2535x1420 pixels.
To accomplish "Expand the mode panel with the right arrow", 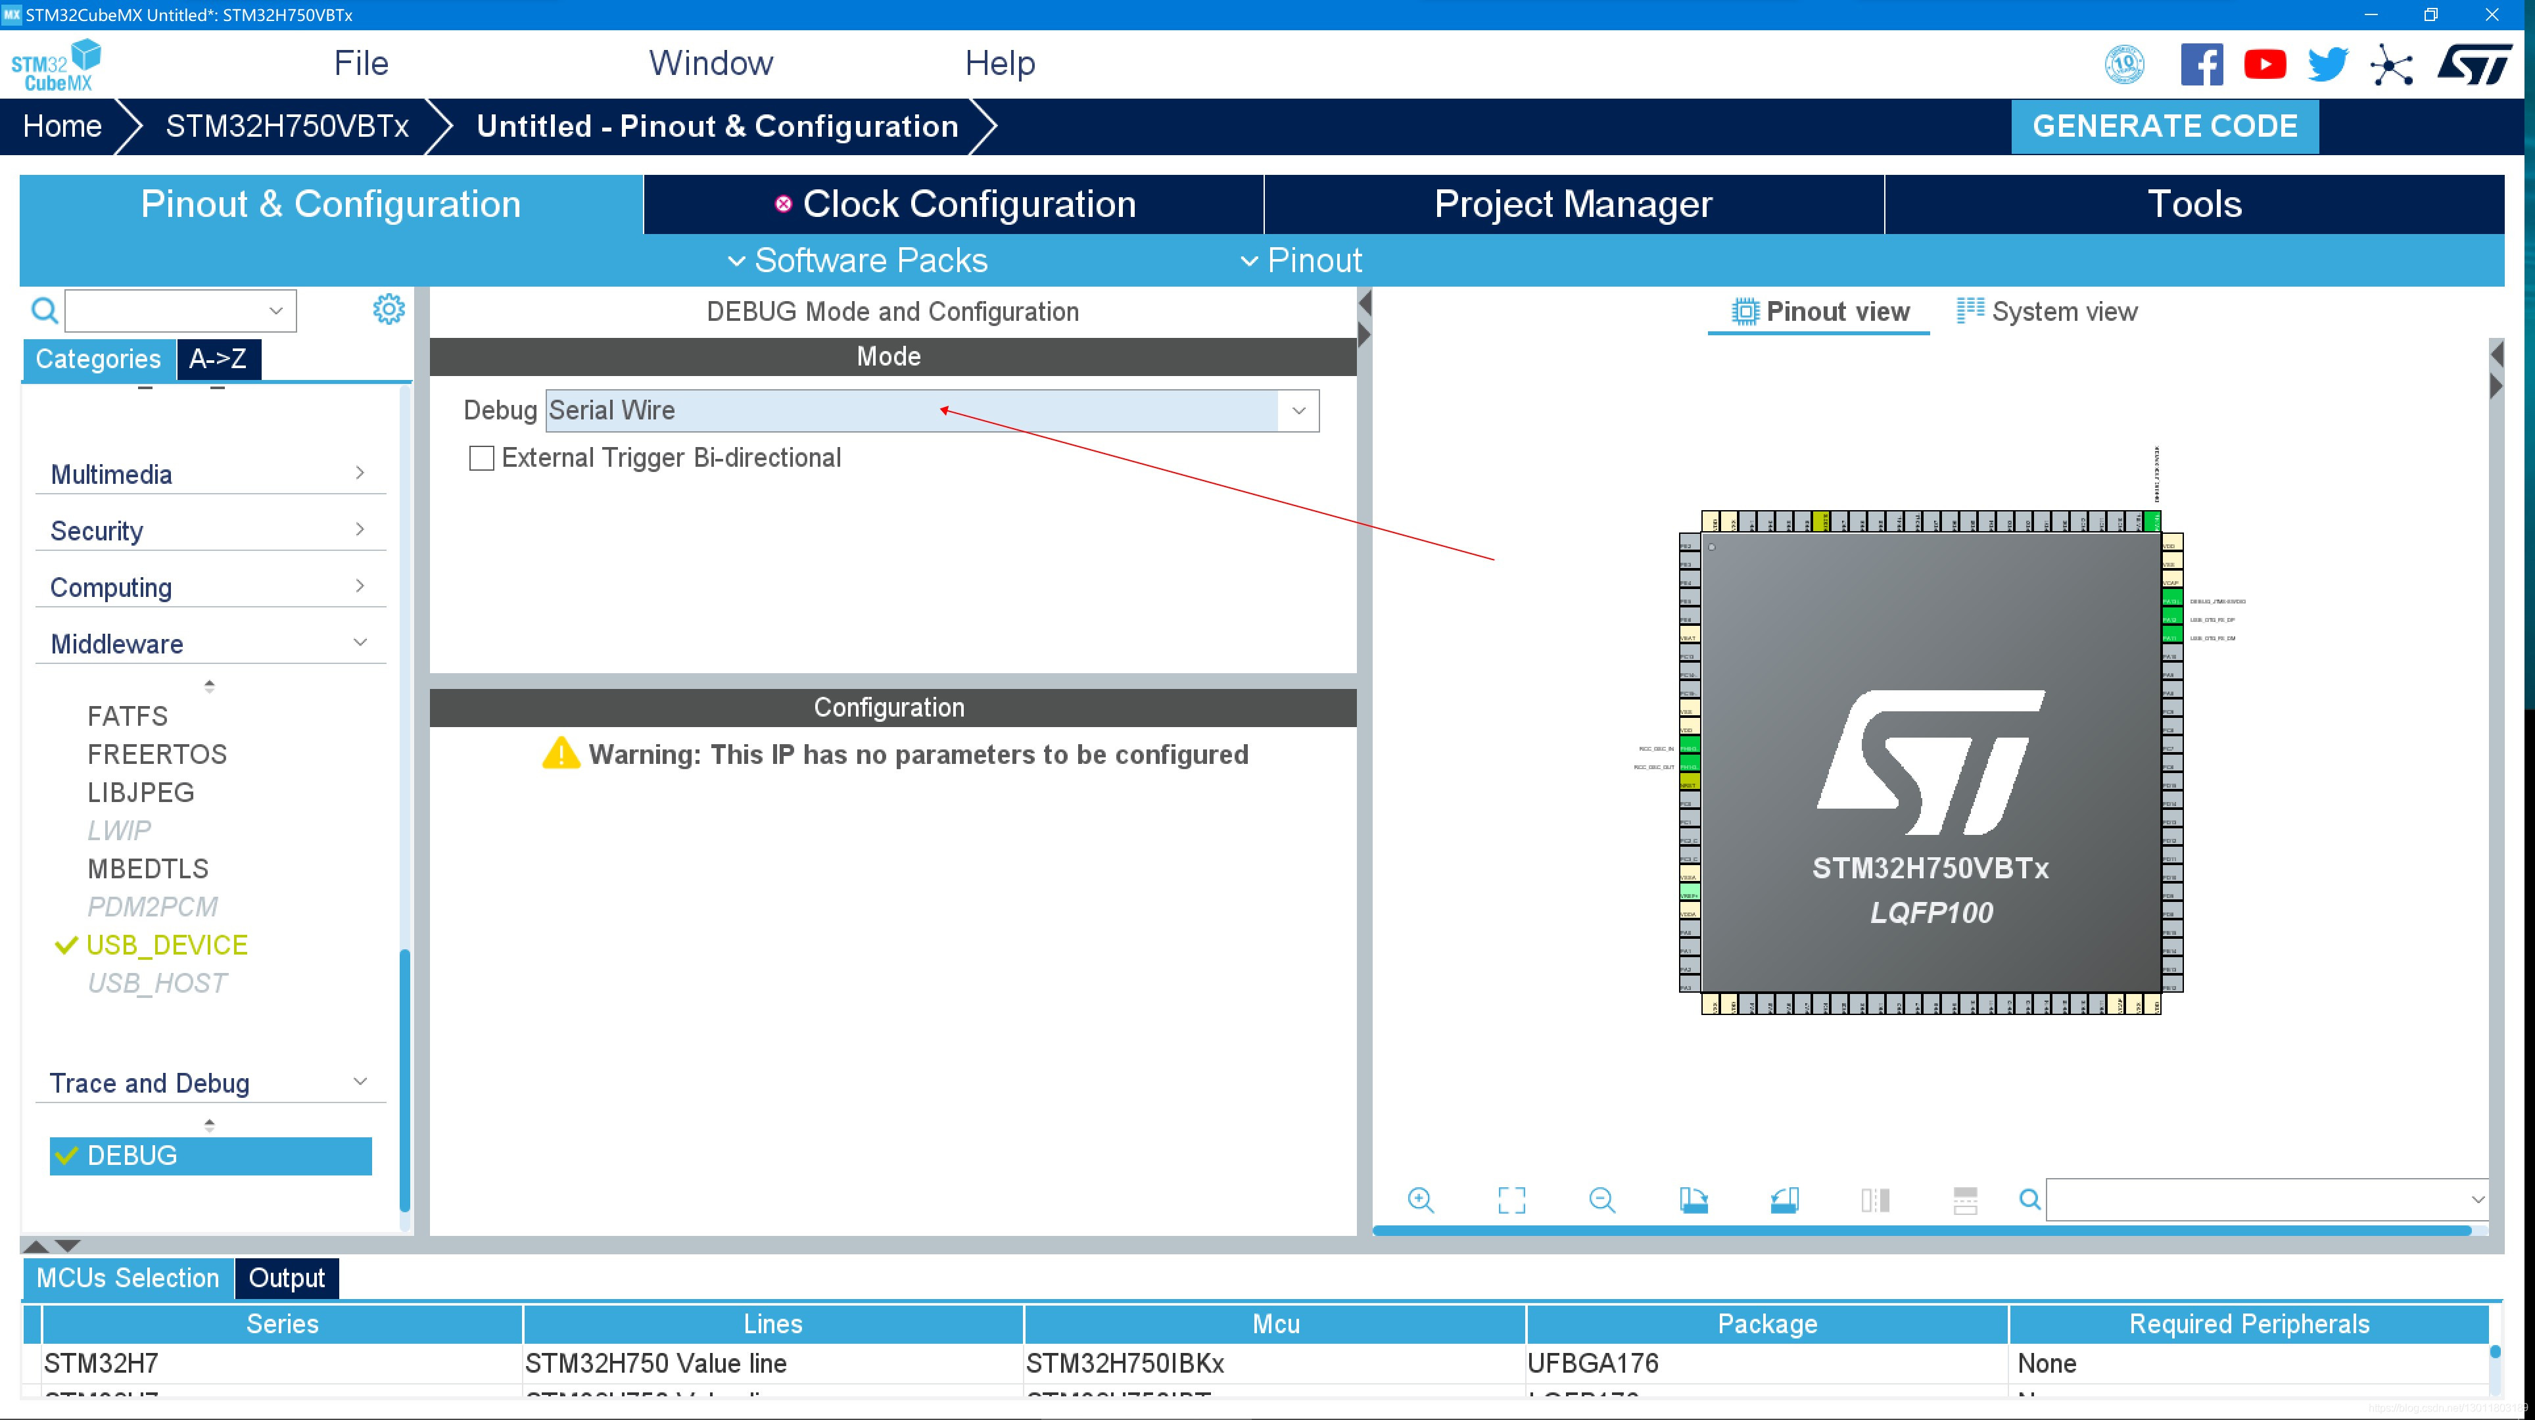I will click(x=1365, y=335).
